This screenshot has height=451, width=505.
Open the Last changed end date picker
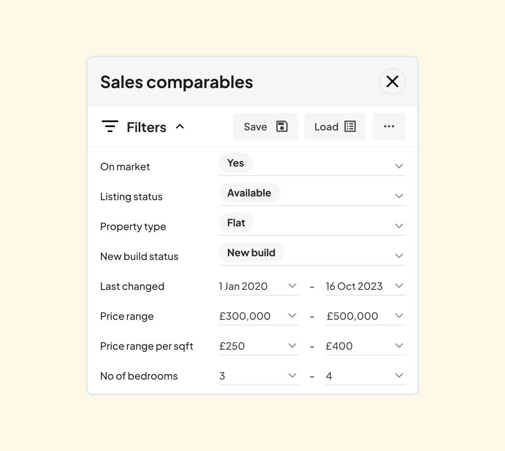click(399, 286)
